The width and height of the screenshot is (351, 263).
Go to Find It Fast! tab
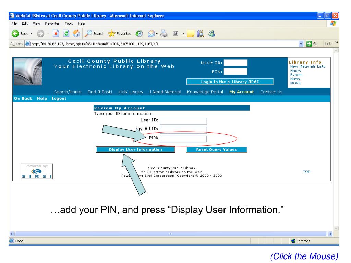point(100,92)
